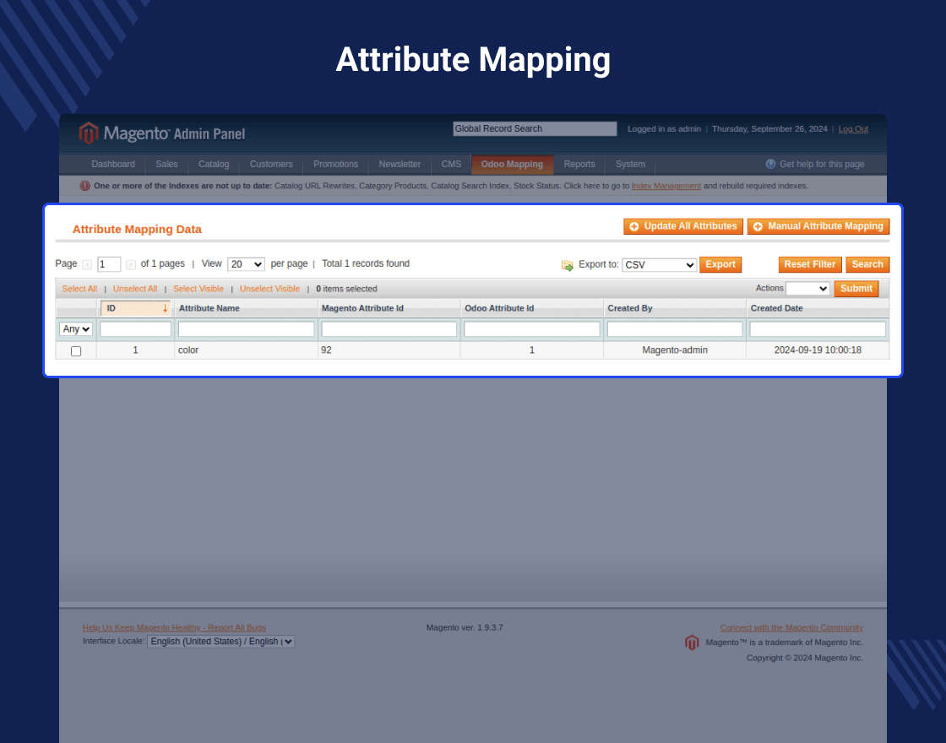Click Manual Attribute Mapping button
Image resolution: width=946 pixels, height=743 pixels.
point(818,226)
